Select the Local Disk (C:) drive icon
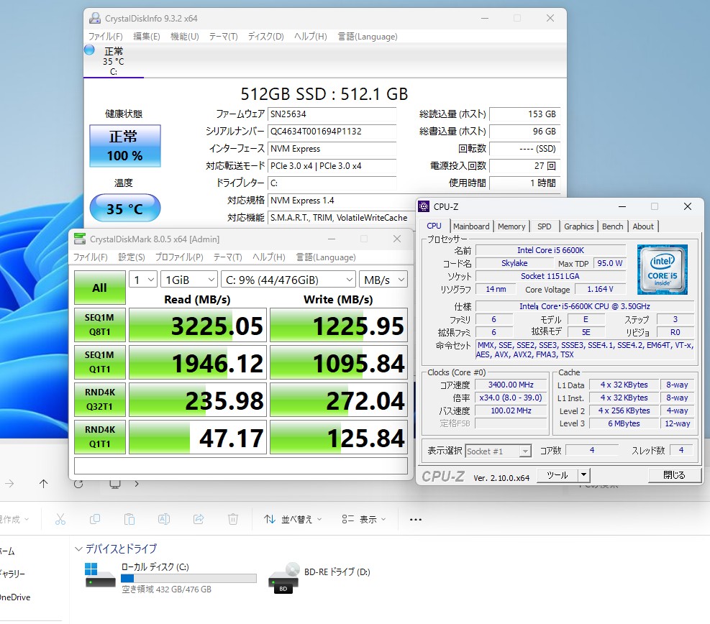 coord(100,575)
